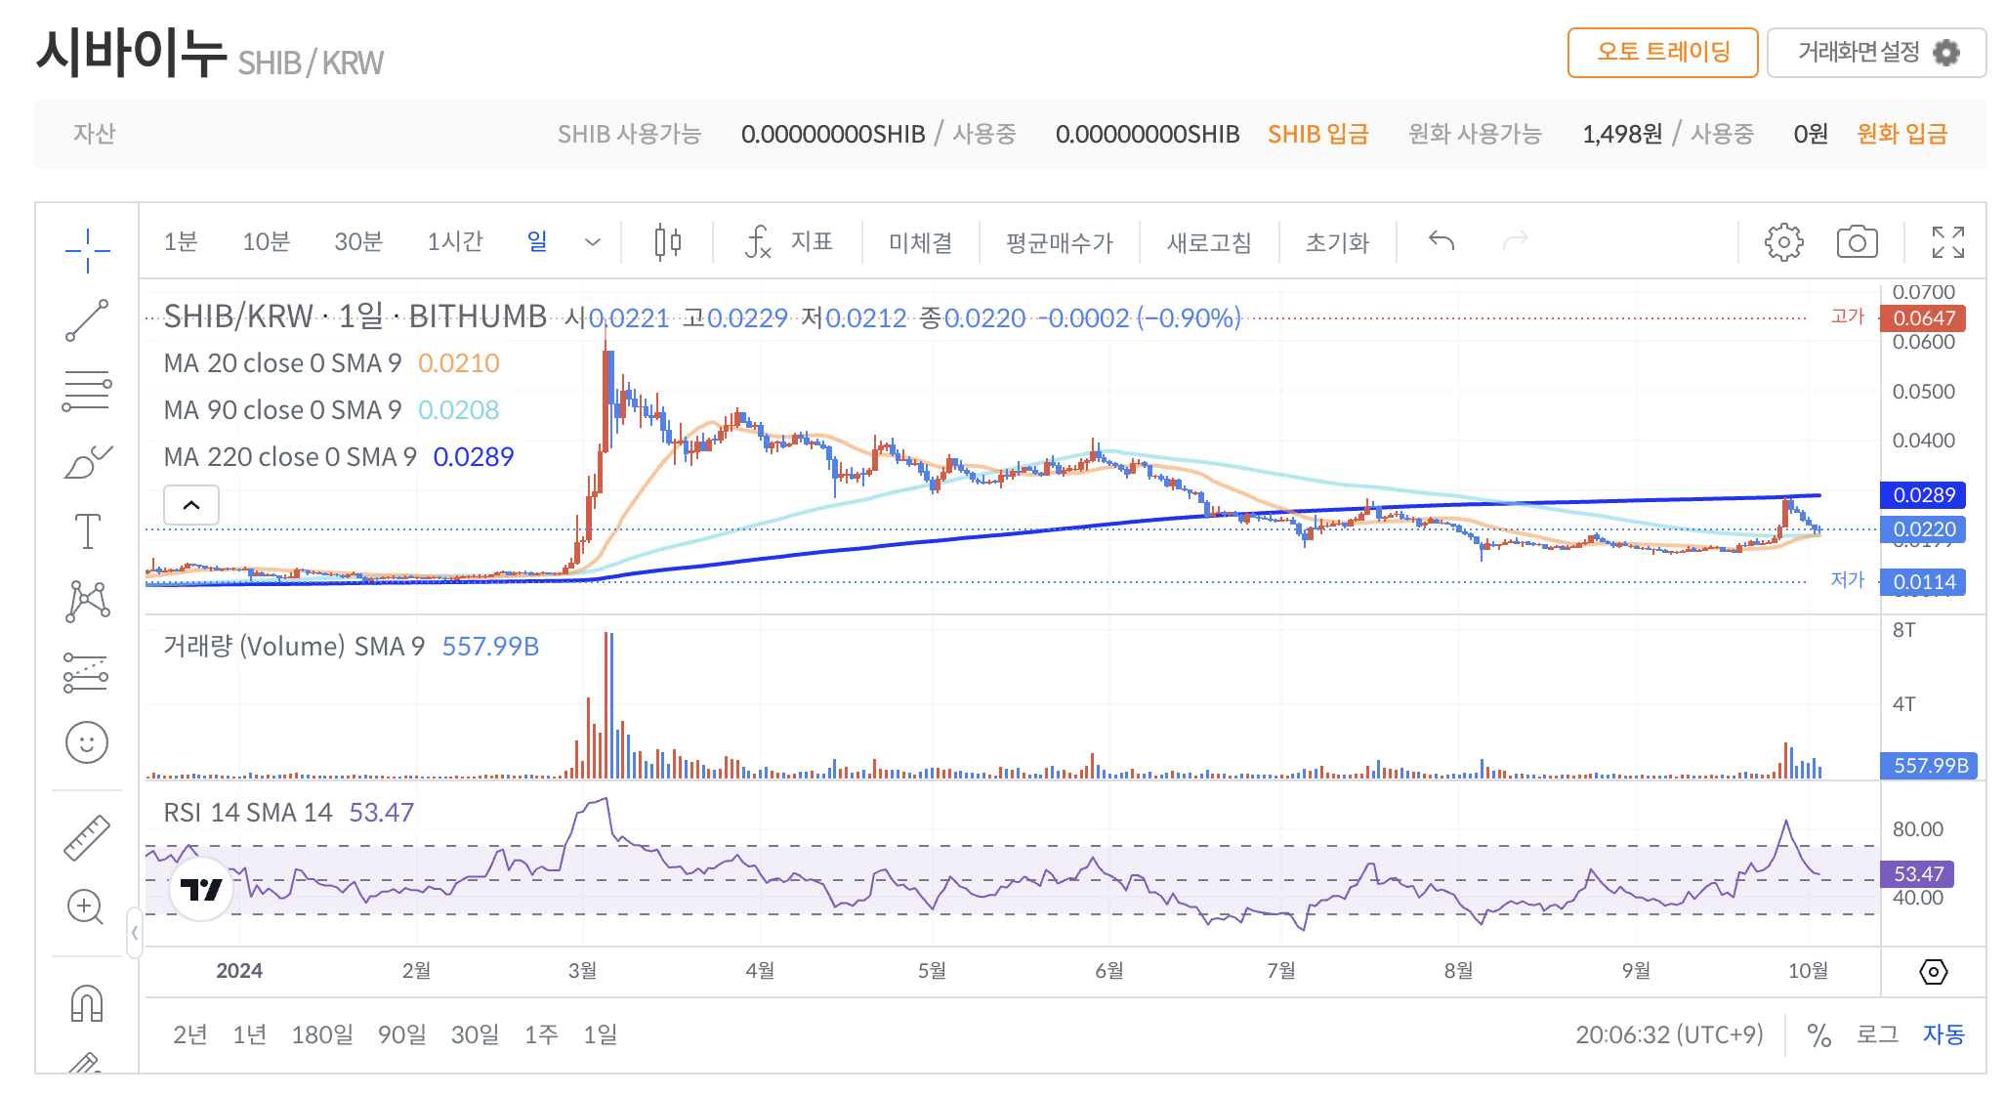The image size is (2006, 1096).
Task: Select the text annotation tool
Action: (x=87, y=531)
